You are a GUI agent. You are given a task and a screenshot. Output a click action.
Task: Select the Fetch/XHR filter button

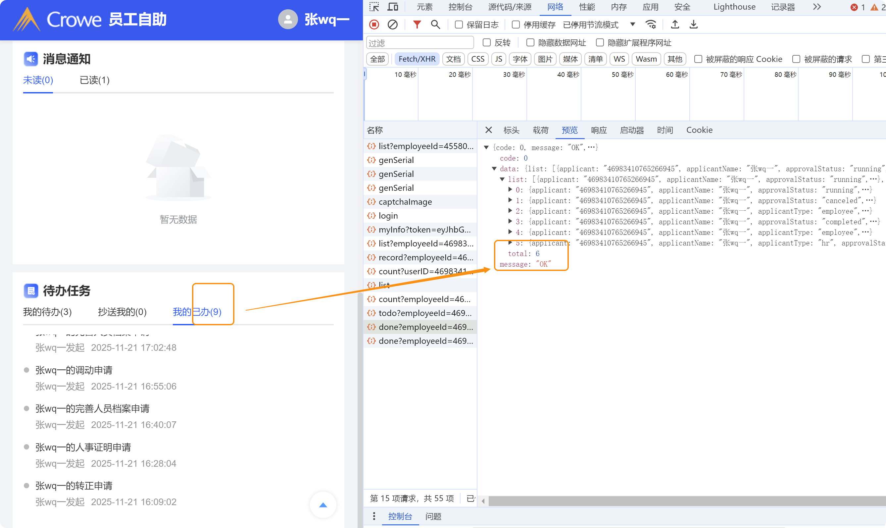[417, 59]
